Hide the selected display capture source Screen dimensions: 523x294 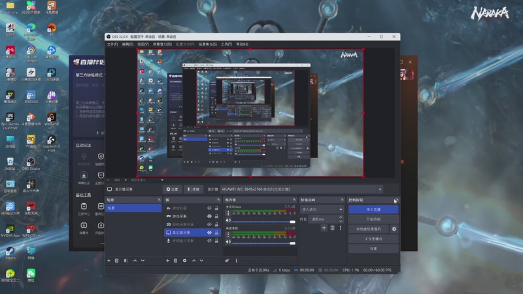click(209, 233)
